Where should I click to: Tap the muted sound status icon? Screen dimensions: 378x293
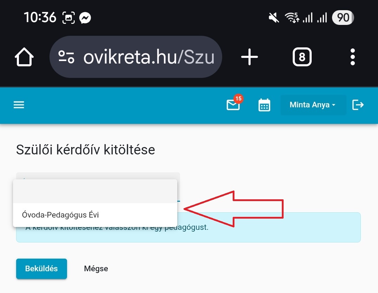click(x=274, y=18)
